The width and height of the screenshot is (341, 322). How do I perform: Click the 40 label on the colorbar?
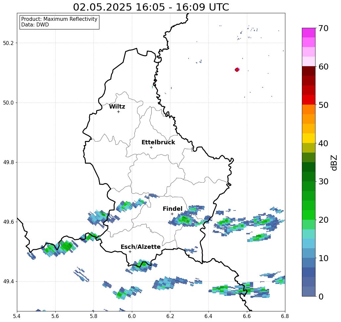tap(323, 143)
